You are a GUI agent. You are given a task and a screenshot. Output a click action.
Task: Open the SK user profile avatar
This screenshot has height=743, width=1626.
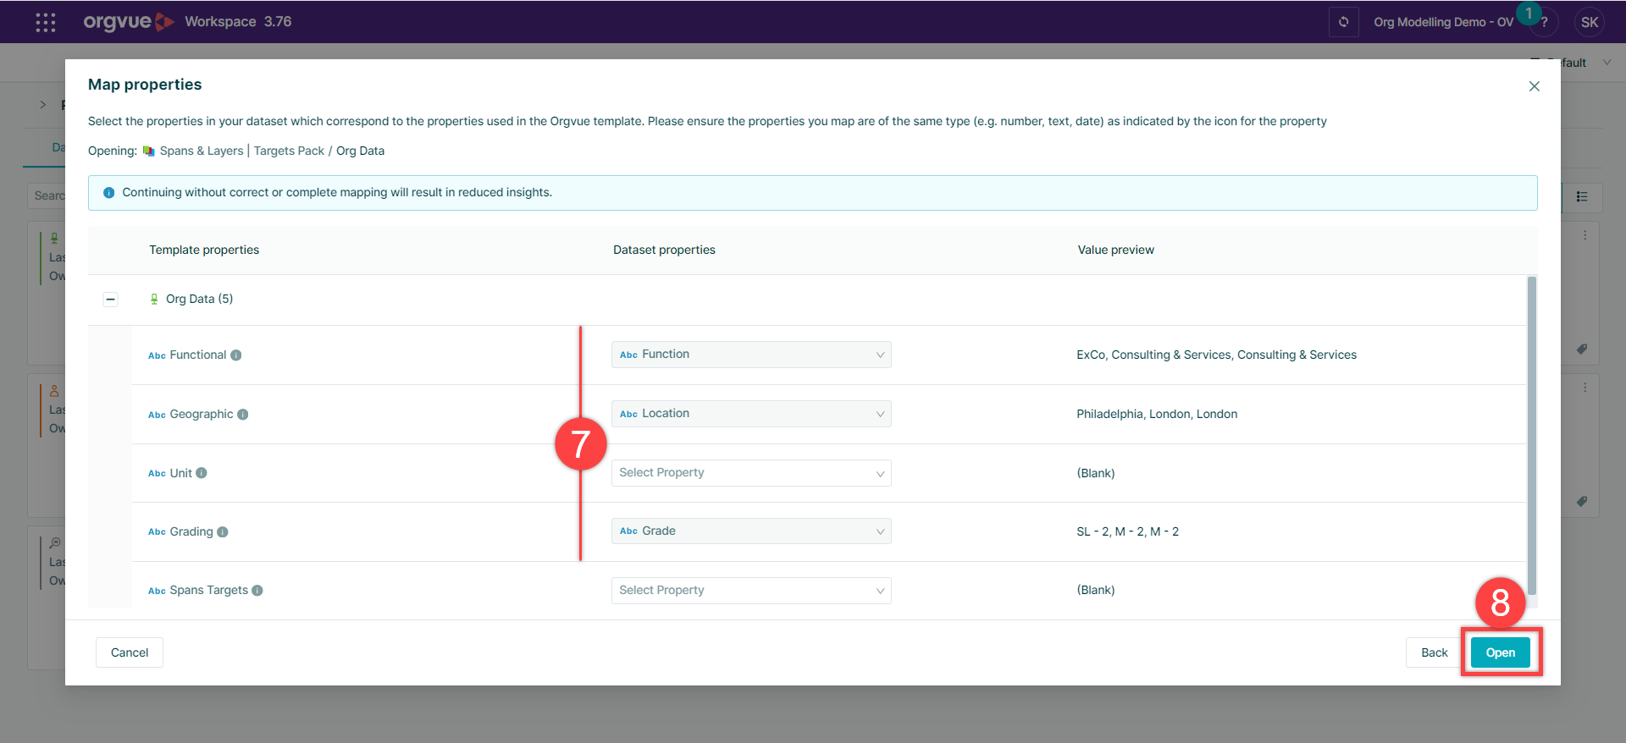point(1590,22)
